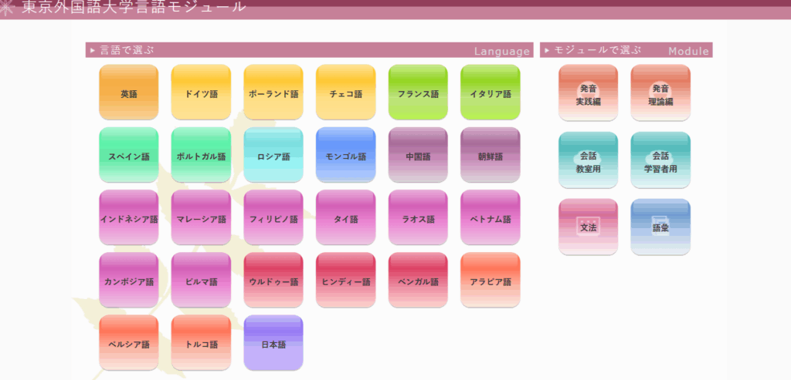Select the マレーシア語 tile
Viewport: 791px width, 380px height.
pyautogui.click(x=201, y=217)
